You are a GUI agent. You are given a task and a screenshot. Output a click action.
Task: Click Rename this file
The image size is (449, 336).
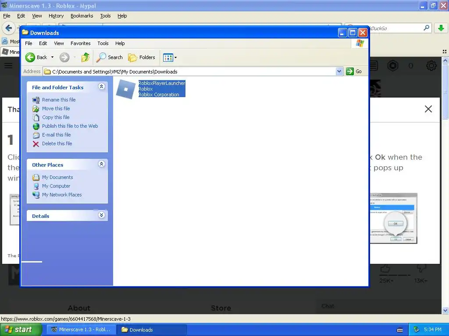point(59,100)
